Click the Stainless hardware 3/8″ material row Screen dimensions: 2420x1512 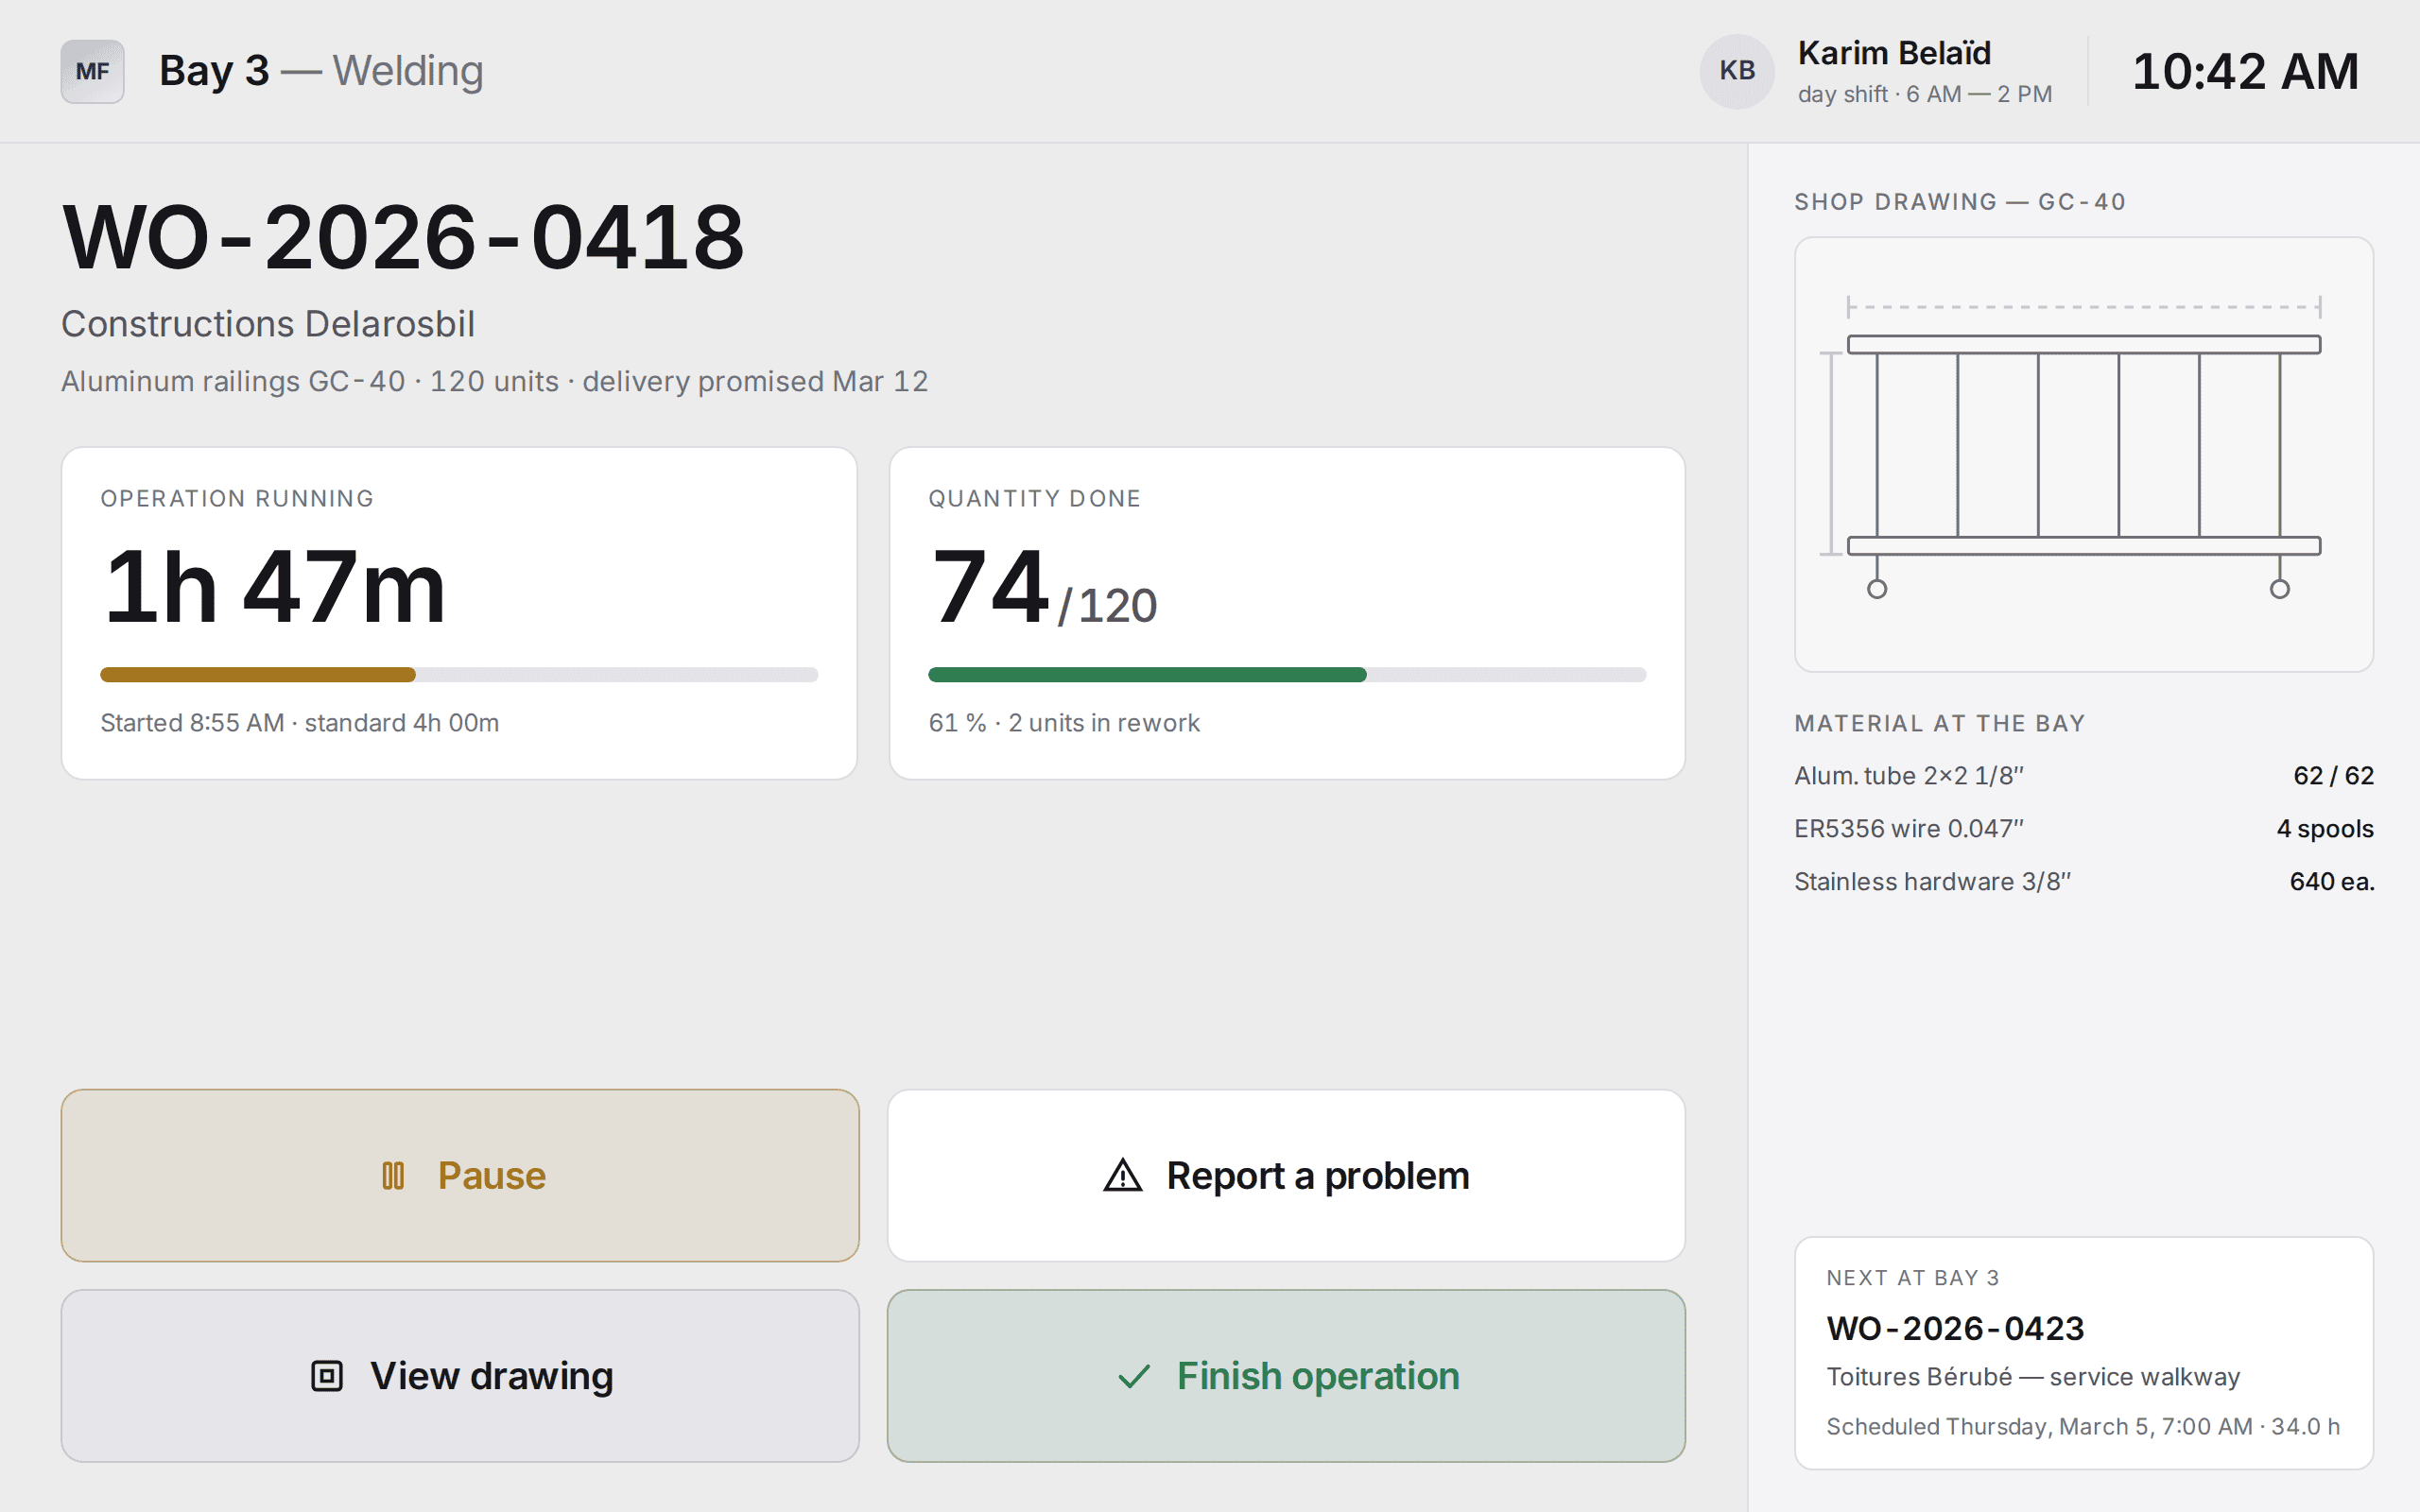(2084, 882)
